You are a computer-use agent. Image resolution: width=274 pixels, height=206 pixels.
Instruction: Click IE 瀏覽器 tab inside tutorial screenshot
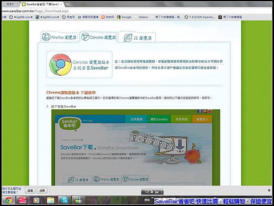[78, 179]
